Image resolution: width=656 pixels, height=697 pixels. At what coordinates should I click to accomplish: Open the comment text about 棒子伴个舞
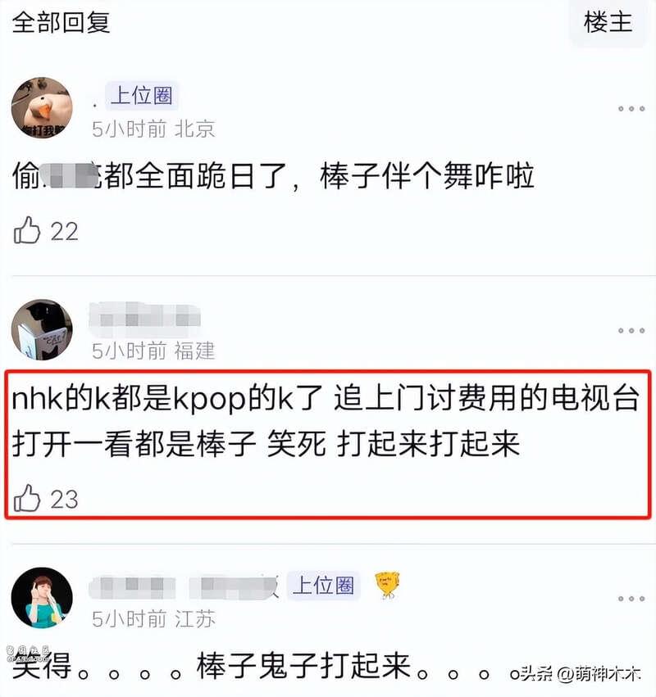[x=273, y=176]
